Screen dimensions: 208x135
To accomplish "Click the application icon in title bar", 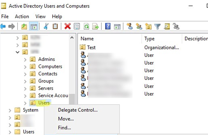I will [x=3, y=6].
